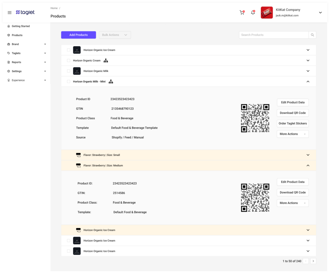330x280 pixels.
Task: Expand the highlighted Horizon Organic Ice Cream variant
Action: tap(308, 230)
